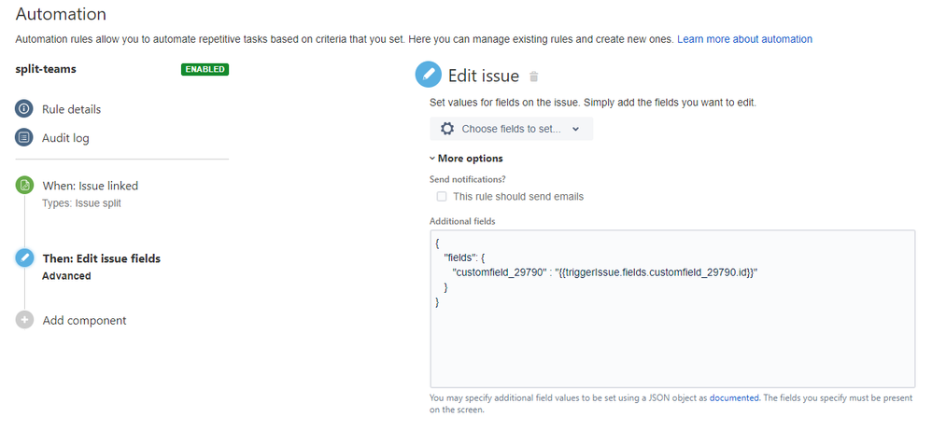Open Audit log in the sidebar
This screenshot has width=932, height=431.
65,138
